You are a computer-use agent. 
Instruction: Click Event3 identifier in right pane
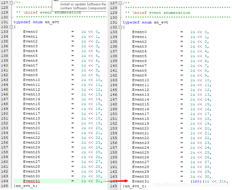tap(140, 46)
